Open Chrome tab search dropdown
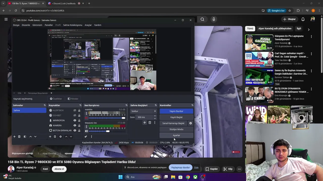The width and height of the screenshot is (323, 181). tap(3, 3)
